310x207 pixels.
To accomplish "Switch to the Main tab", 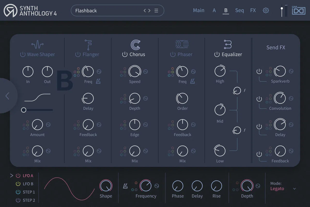I will [198, 10].
